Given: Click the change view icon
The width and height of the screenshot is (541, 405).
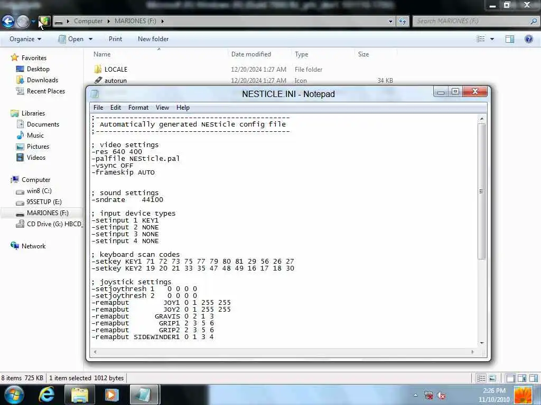Looking at the screenshot, I should click(x=480, y=39).
